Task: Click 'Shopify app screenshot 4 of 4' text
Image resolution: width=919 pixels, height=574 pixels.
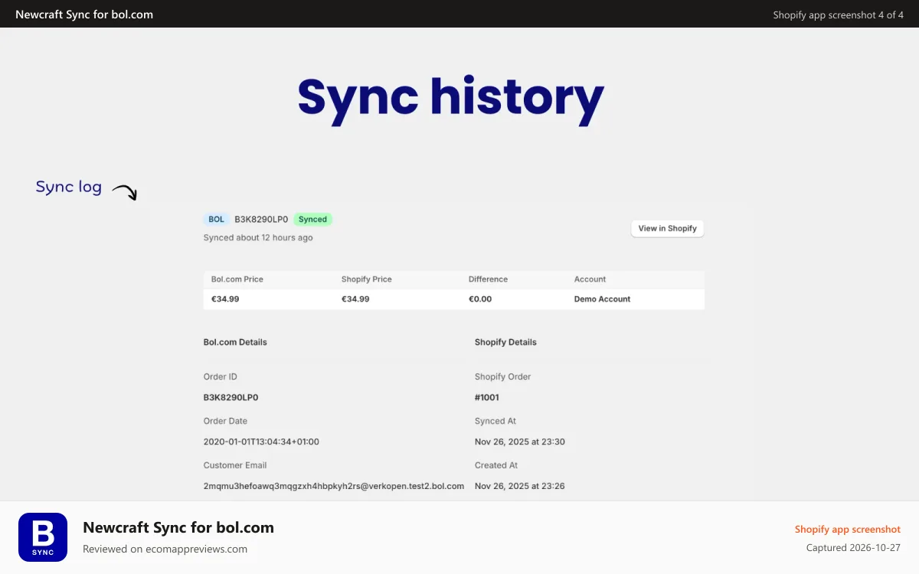Action: tap(838, 15)
